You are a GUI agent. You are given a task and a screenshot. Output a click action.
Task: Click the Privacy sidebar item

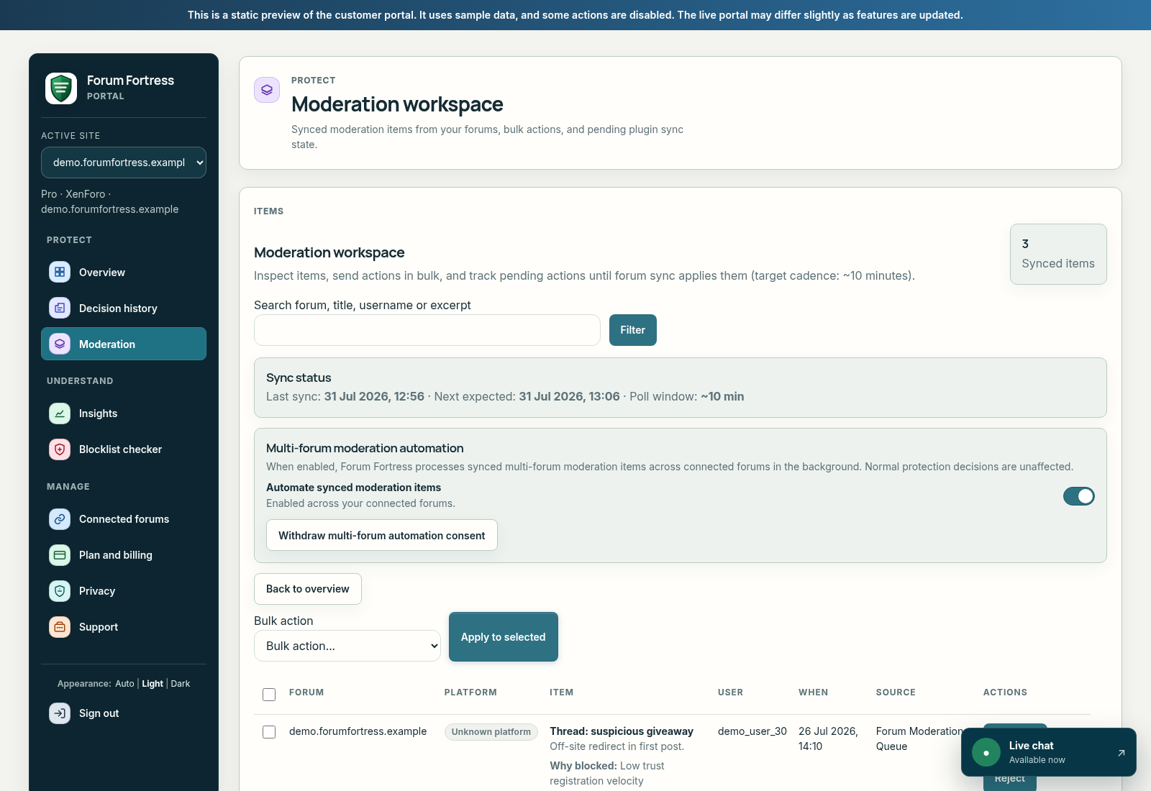point(124,591)
